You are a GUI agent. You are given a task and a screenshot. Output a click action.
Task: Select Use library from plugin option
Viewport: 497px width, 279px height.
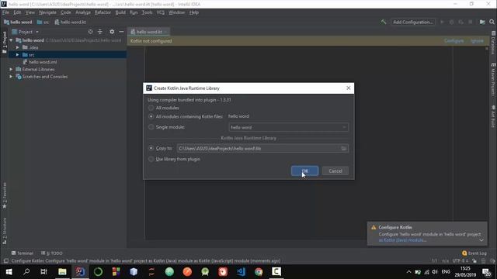coord(151,159)
